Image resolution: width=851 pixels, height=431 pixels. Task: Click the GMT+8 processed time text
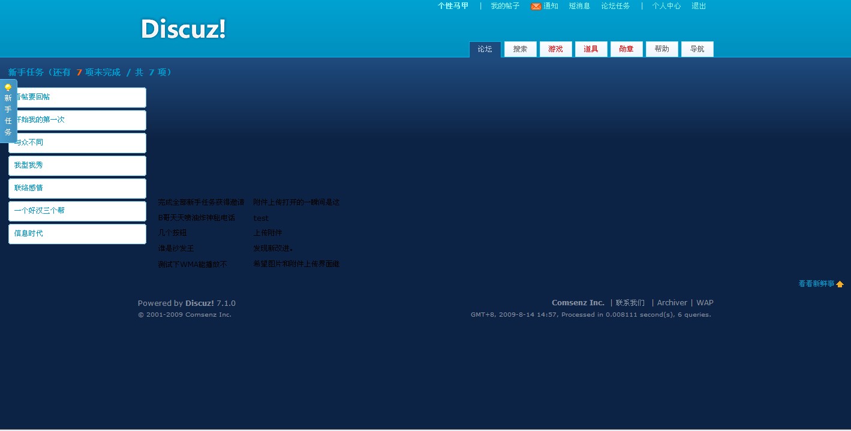pos(591,315)
